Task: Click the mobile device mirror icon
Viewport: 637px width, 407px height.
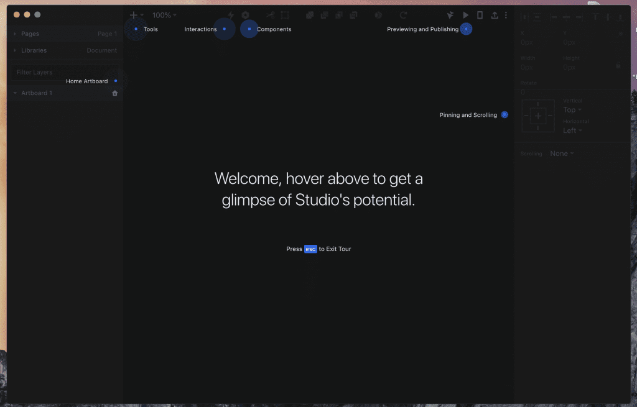Action: (480, 14)
